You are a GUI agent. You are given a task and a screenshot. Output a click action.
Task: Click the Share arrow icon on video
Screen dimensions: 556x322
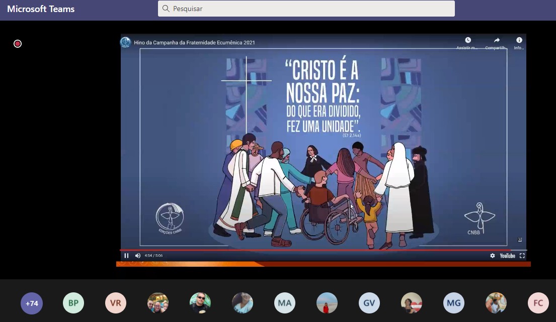(497, 41)
